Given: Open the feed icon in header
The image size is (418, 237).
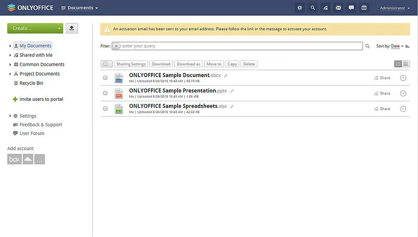Looking at the screenshot, I should click(x=326, y=8).
